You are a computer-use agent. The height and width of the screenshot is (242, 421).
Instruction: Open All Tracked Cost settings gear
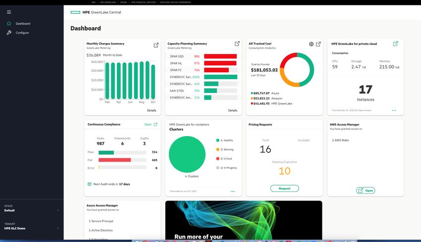click(311, 44)
